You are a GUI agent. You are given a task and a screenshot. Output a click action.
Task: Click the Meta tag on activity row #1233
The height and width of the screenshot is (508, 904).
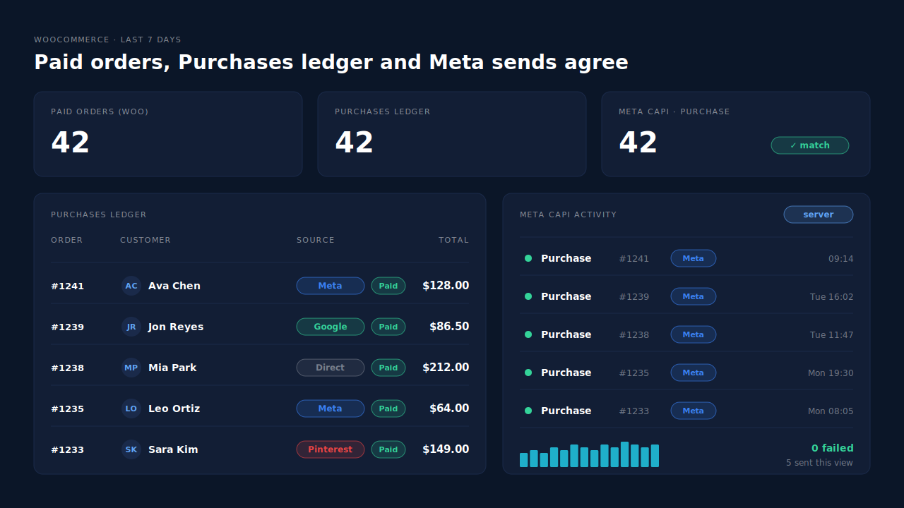pos(694,411)
